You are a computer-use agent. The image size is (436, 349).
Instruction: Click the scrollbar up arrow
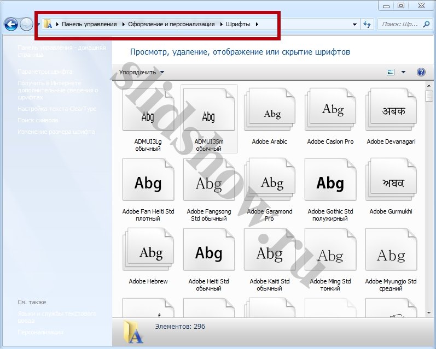pyautogui.click(x=429, y=86)
